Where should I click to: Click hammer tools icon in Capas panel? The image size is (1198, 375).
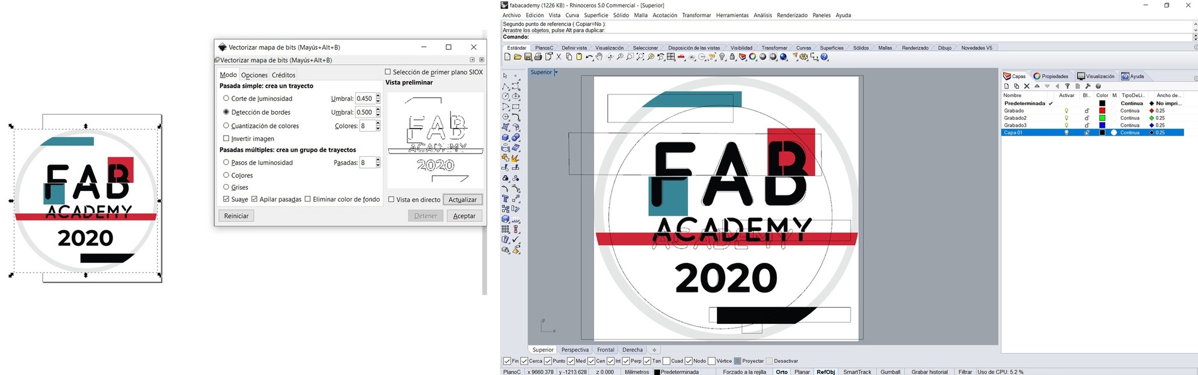[1088, 86]
